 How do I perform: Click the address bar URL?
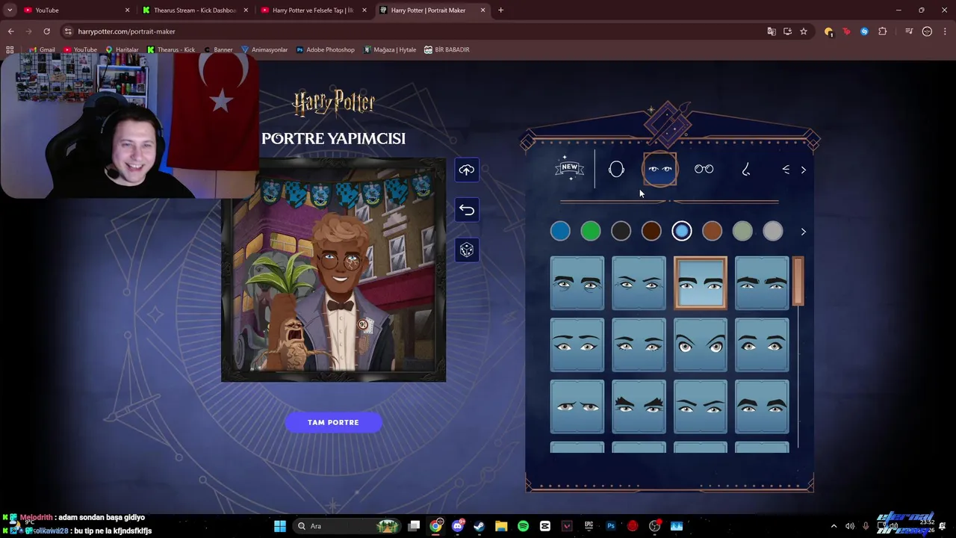click(127, 31)
